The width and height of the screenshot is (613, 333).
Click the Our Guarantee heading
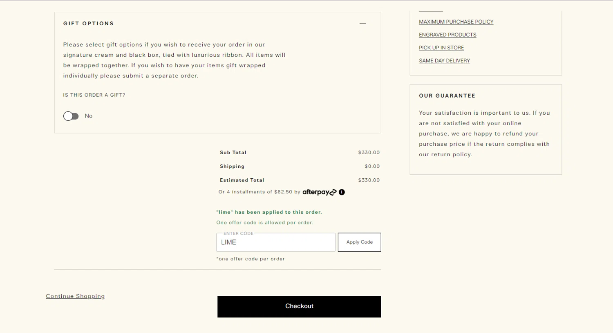tap(447, 96)
